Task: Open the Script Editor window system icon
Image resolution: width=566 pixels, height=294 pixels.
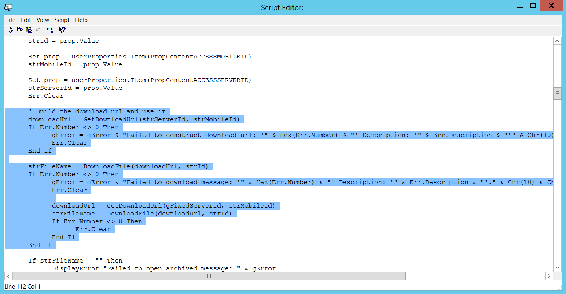Action: point(8,7)
